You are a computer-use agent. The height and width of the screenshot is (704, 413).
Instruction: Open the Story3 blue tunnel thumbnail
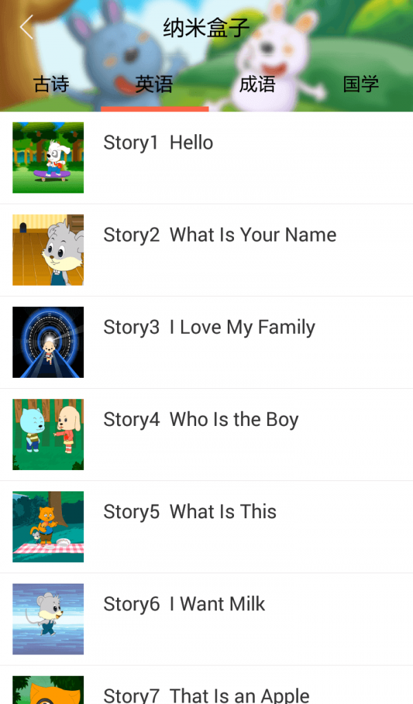coord(48,342)
